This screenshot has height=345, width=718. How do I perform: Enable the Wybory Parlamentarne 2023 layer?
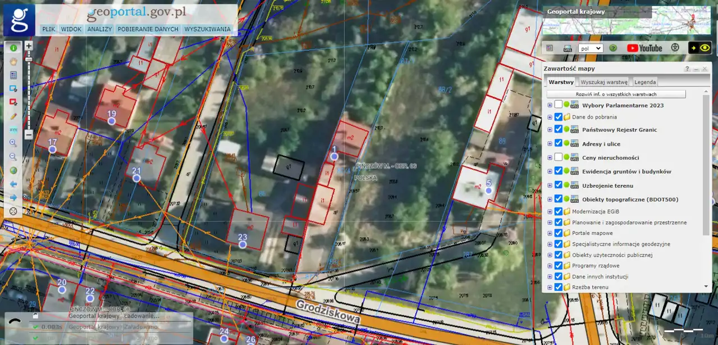pos(558,105)
